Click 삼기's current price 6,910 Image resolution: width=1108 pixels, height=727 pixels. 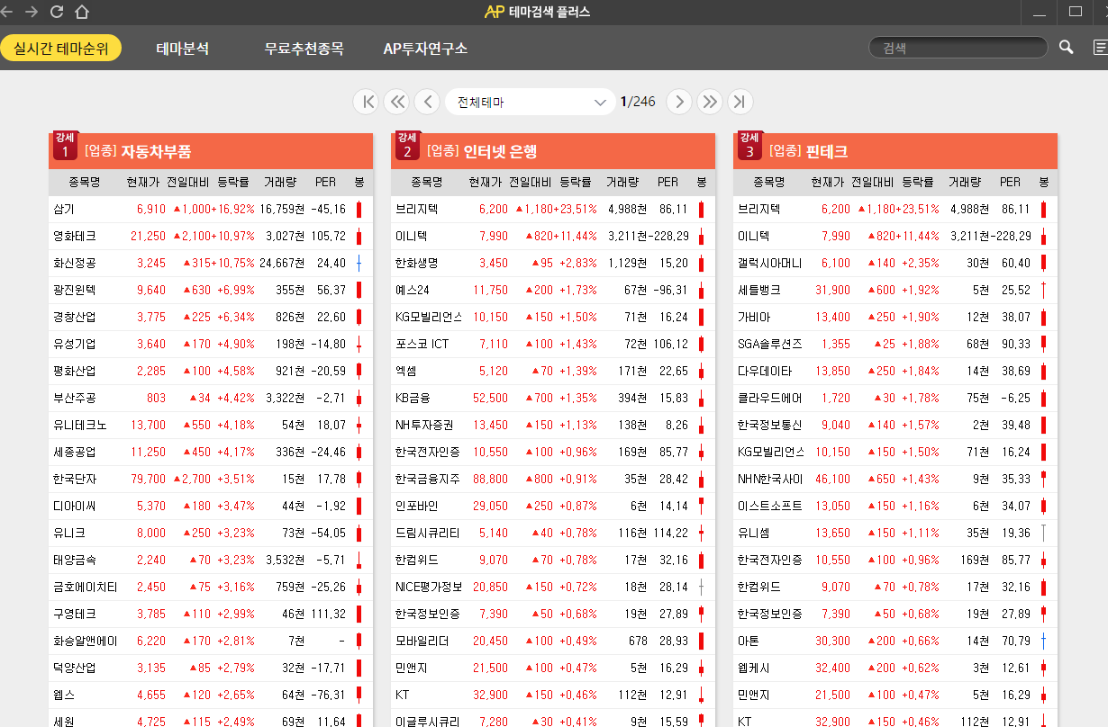pyautogui.click(x=151, y=210)
